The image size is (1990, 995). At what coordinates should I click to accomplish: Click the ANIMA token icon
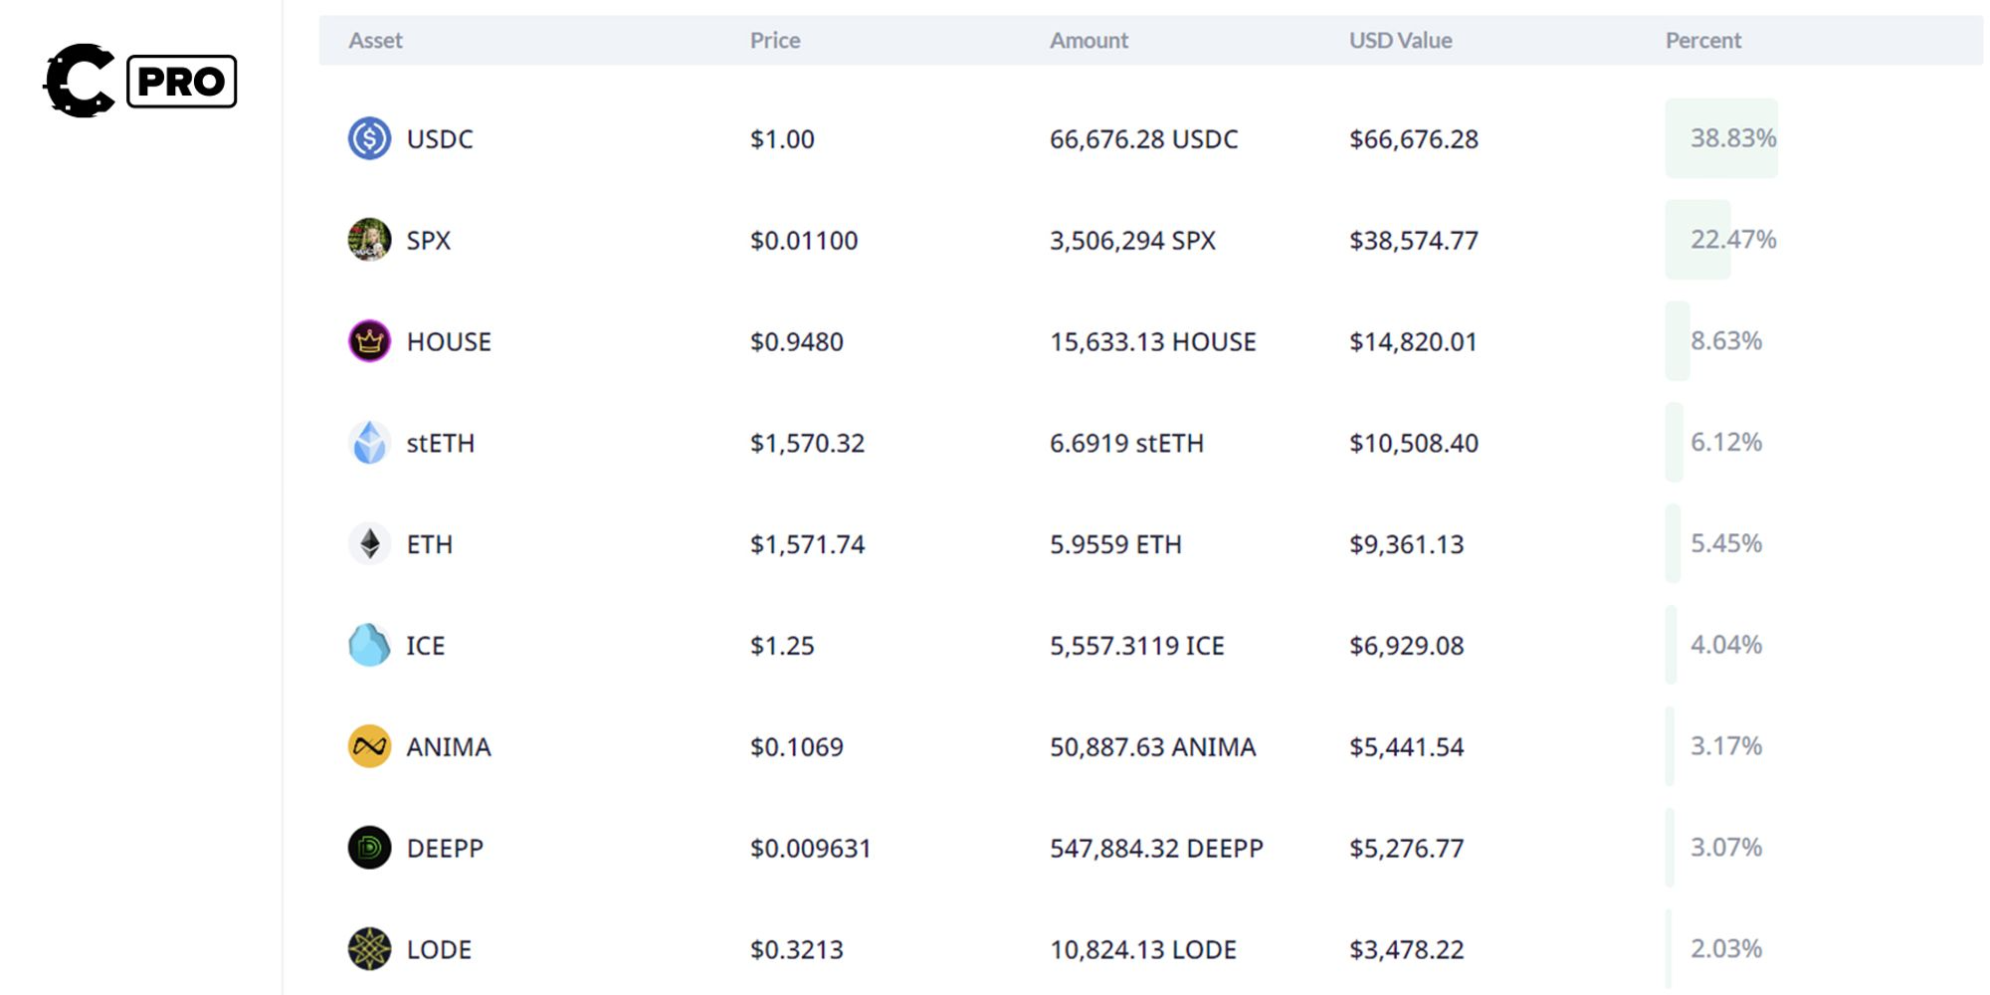coord(369,746)
